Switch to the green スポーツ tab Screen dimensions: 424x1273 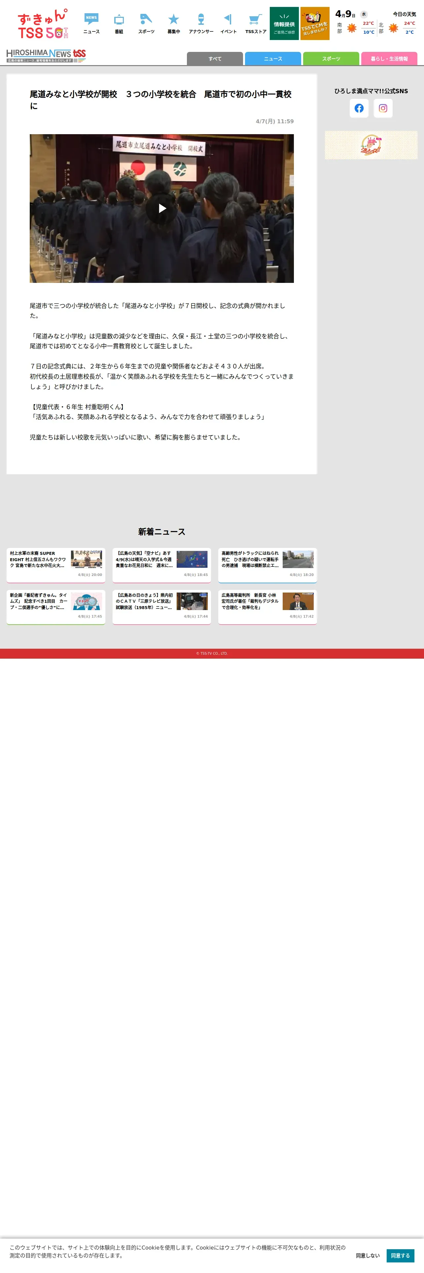pos(331,59)
